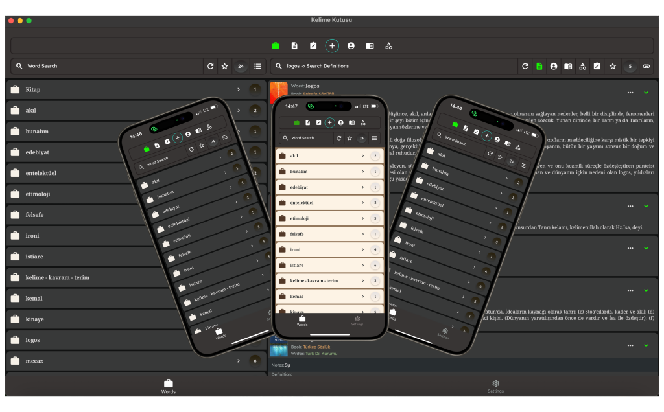Screen dimensions: 664x412
Task: Open the Settings tab on the right tilted phone
Action: [444, 334]
